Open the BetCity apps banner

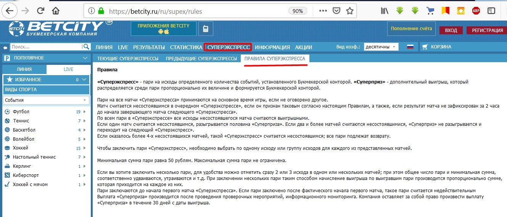coord(163,29)
